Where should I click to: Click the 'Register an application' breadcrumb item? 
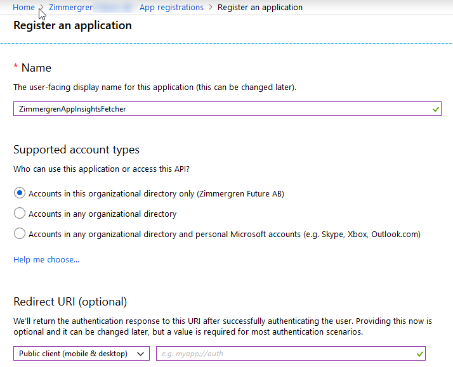click(259, 8)
